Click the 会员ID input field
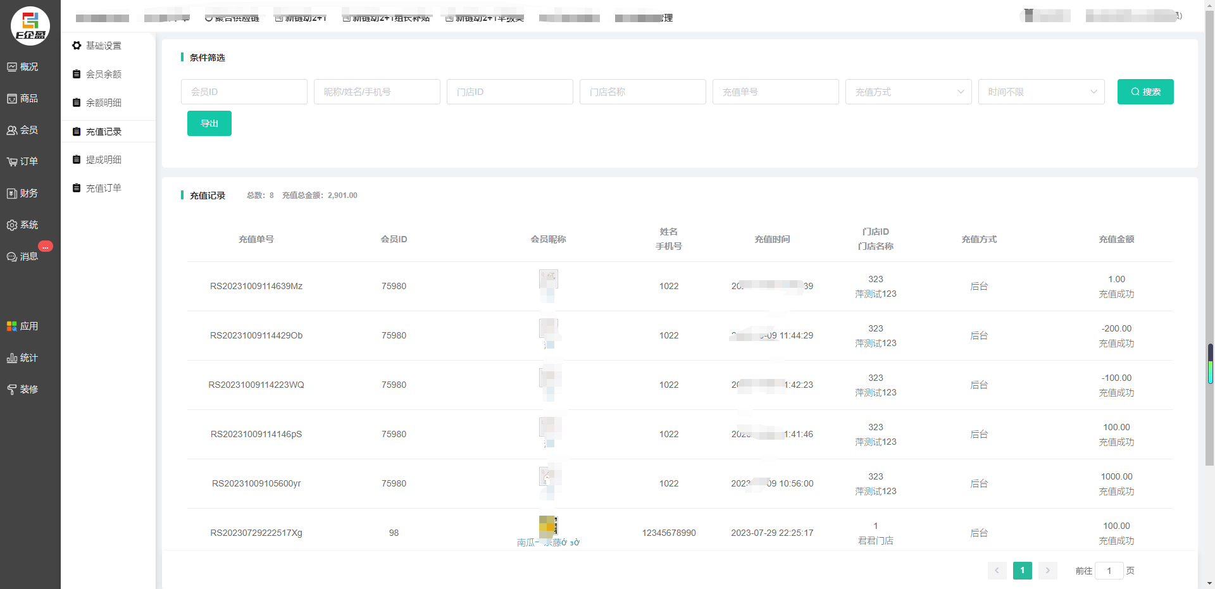Viewport: 1215px width, 589px height. coord(244,92)
